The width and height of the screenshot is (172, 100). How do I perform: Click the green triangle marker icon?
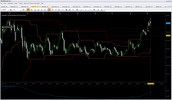(x=102, y=10)
